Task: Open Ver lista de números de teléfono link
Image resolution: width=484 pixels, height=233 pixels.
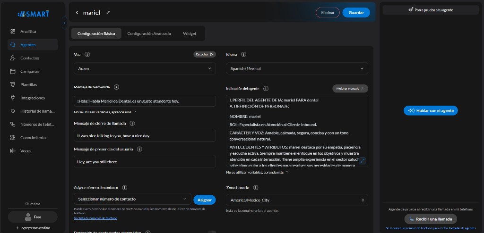Action: (95, 218)
